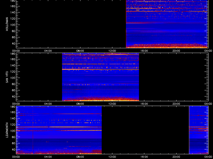Viewport: 213px width, 159px height.
Task: Select 16:00 time label under Holloman panel
Action: tap(144, 51)
